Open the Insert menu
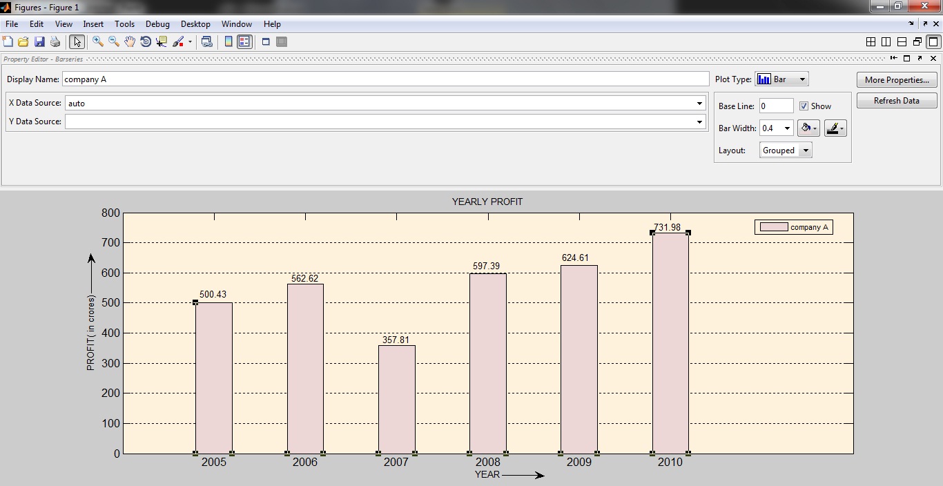Screen dimensions: 943x486 (93, 23)
